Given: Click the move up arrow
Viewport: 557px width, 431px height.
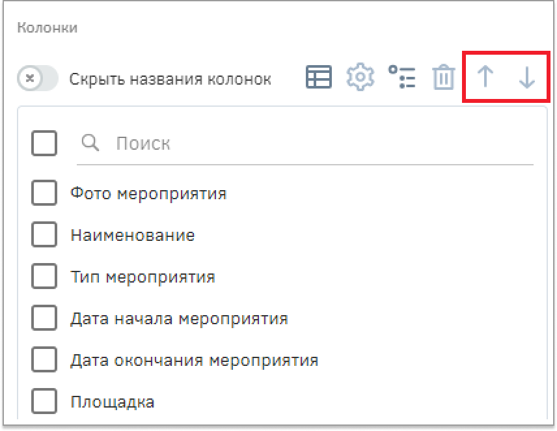Looking at the screenshot, I should (x=485, y=77).
